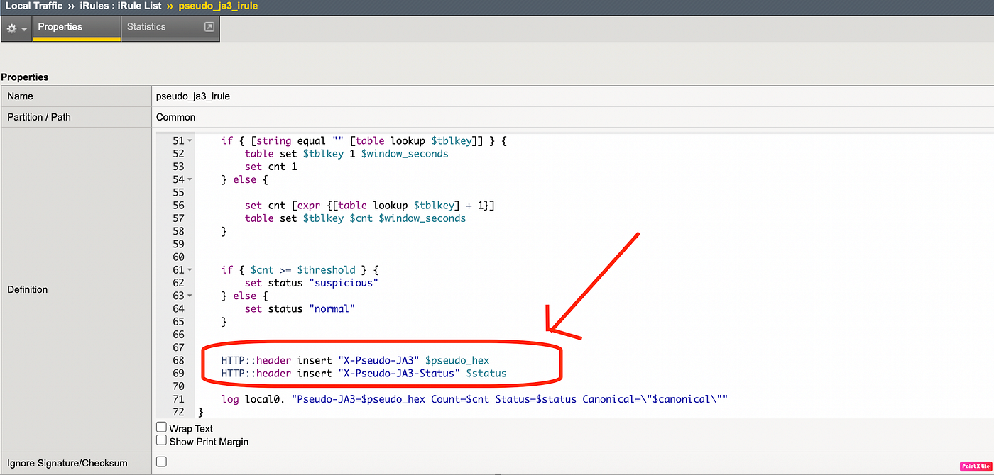The height and width of the screenshot is (475, 994).
Task: Click pseudo_ja3_irule breadcrumb title
Action: pyautogui.click(x=218, y=6)
